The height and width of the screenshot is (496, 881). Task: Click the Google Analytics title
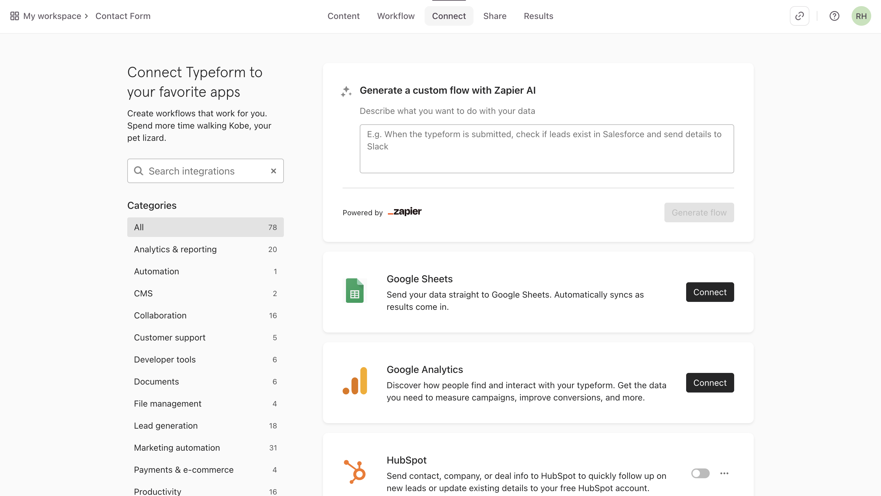tap(424, 369)
